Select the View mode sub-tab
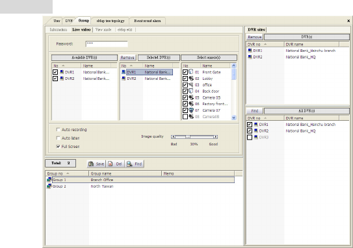This screenshot has height=248, width=353. pyautogui.click(x=103, y=30)
